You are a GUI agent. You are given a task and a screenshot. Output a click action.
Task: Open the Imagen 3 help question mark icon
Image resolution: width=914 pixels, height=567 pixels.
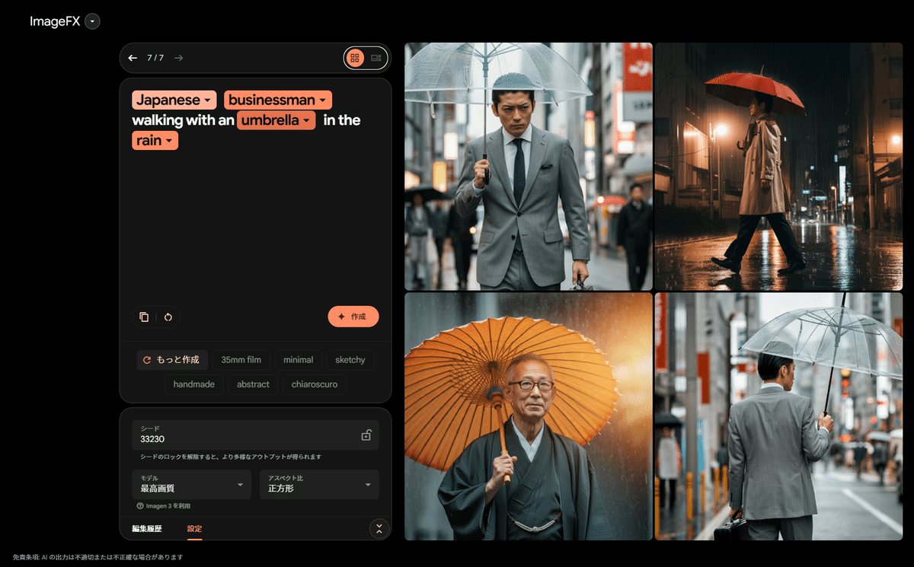point(140,505)
